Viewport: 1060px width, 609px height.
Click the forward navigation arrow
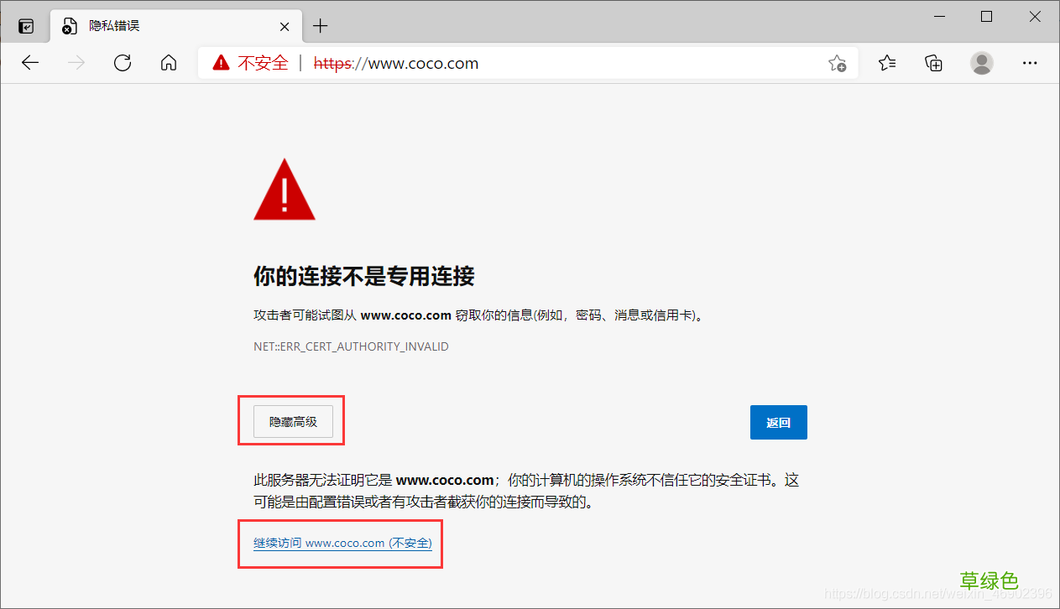click(x=76, y=62)
